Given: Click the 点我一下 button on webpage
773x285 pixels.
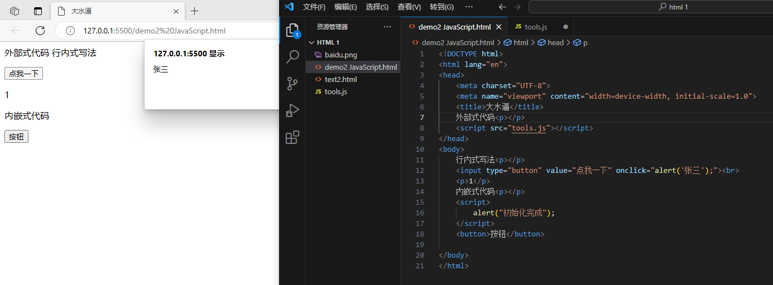Looking at the screenshot, I should (x=23, y=74).
